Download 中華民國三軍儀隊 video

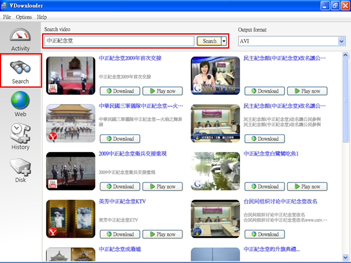[120, 139]
